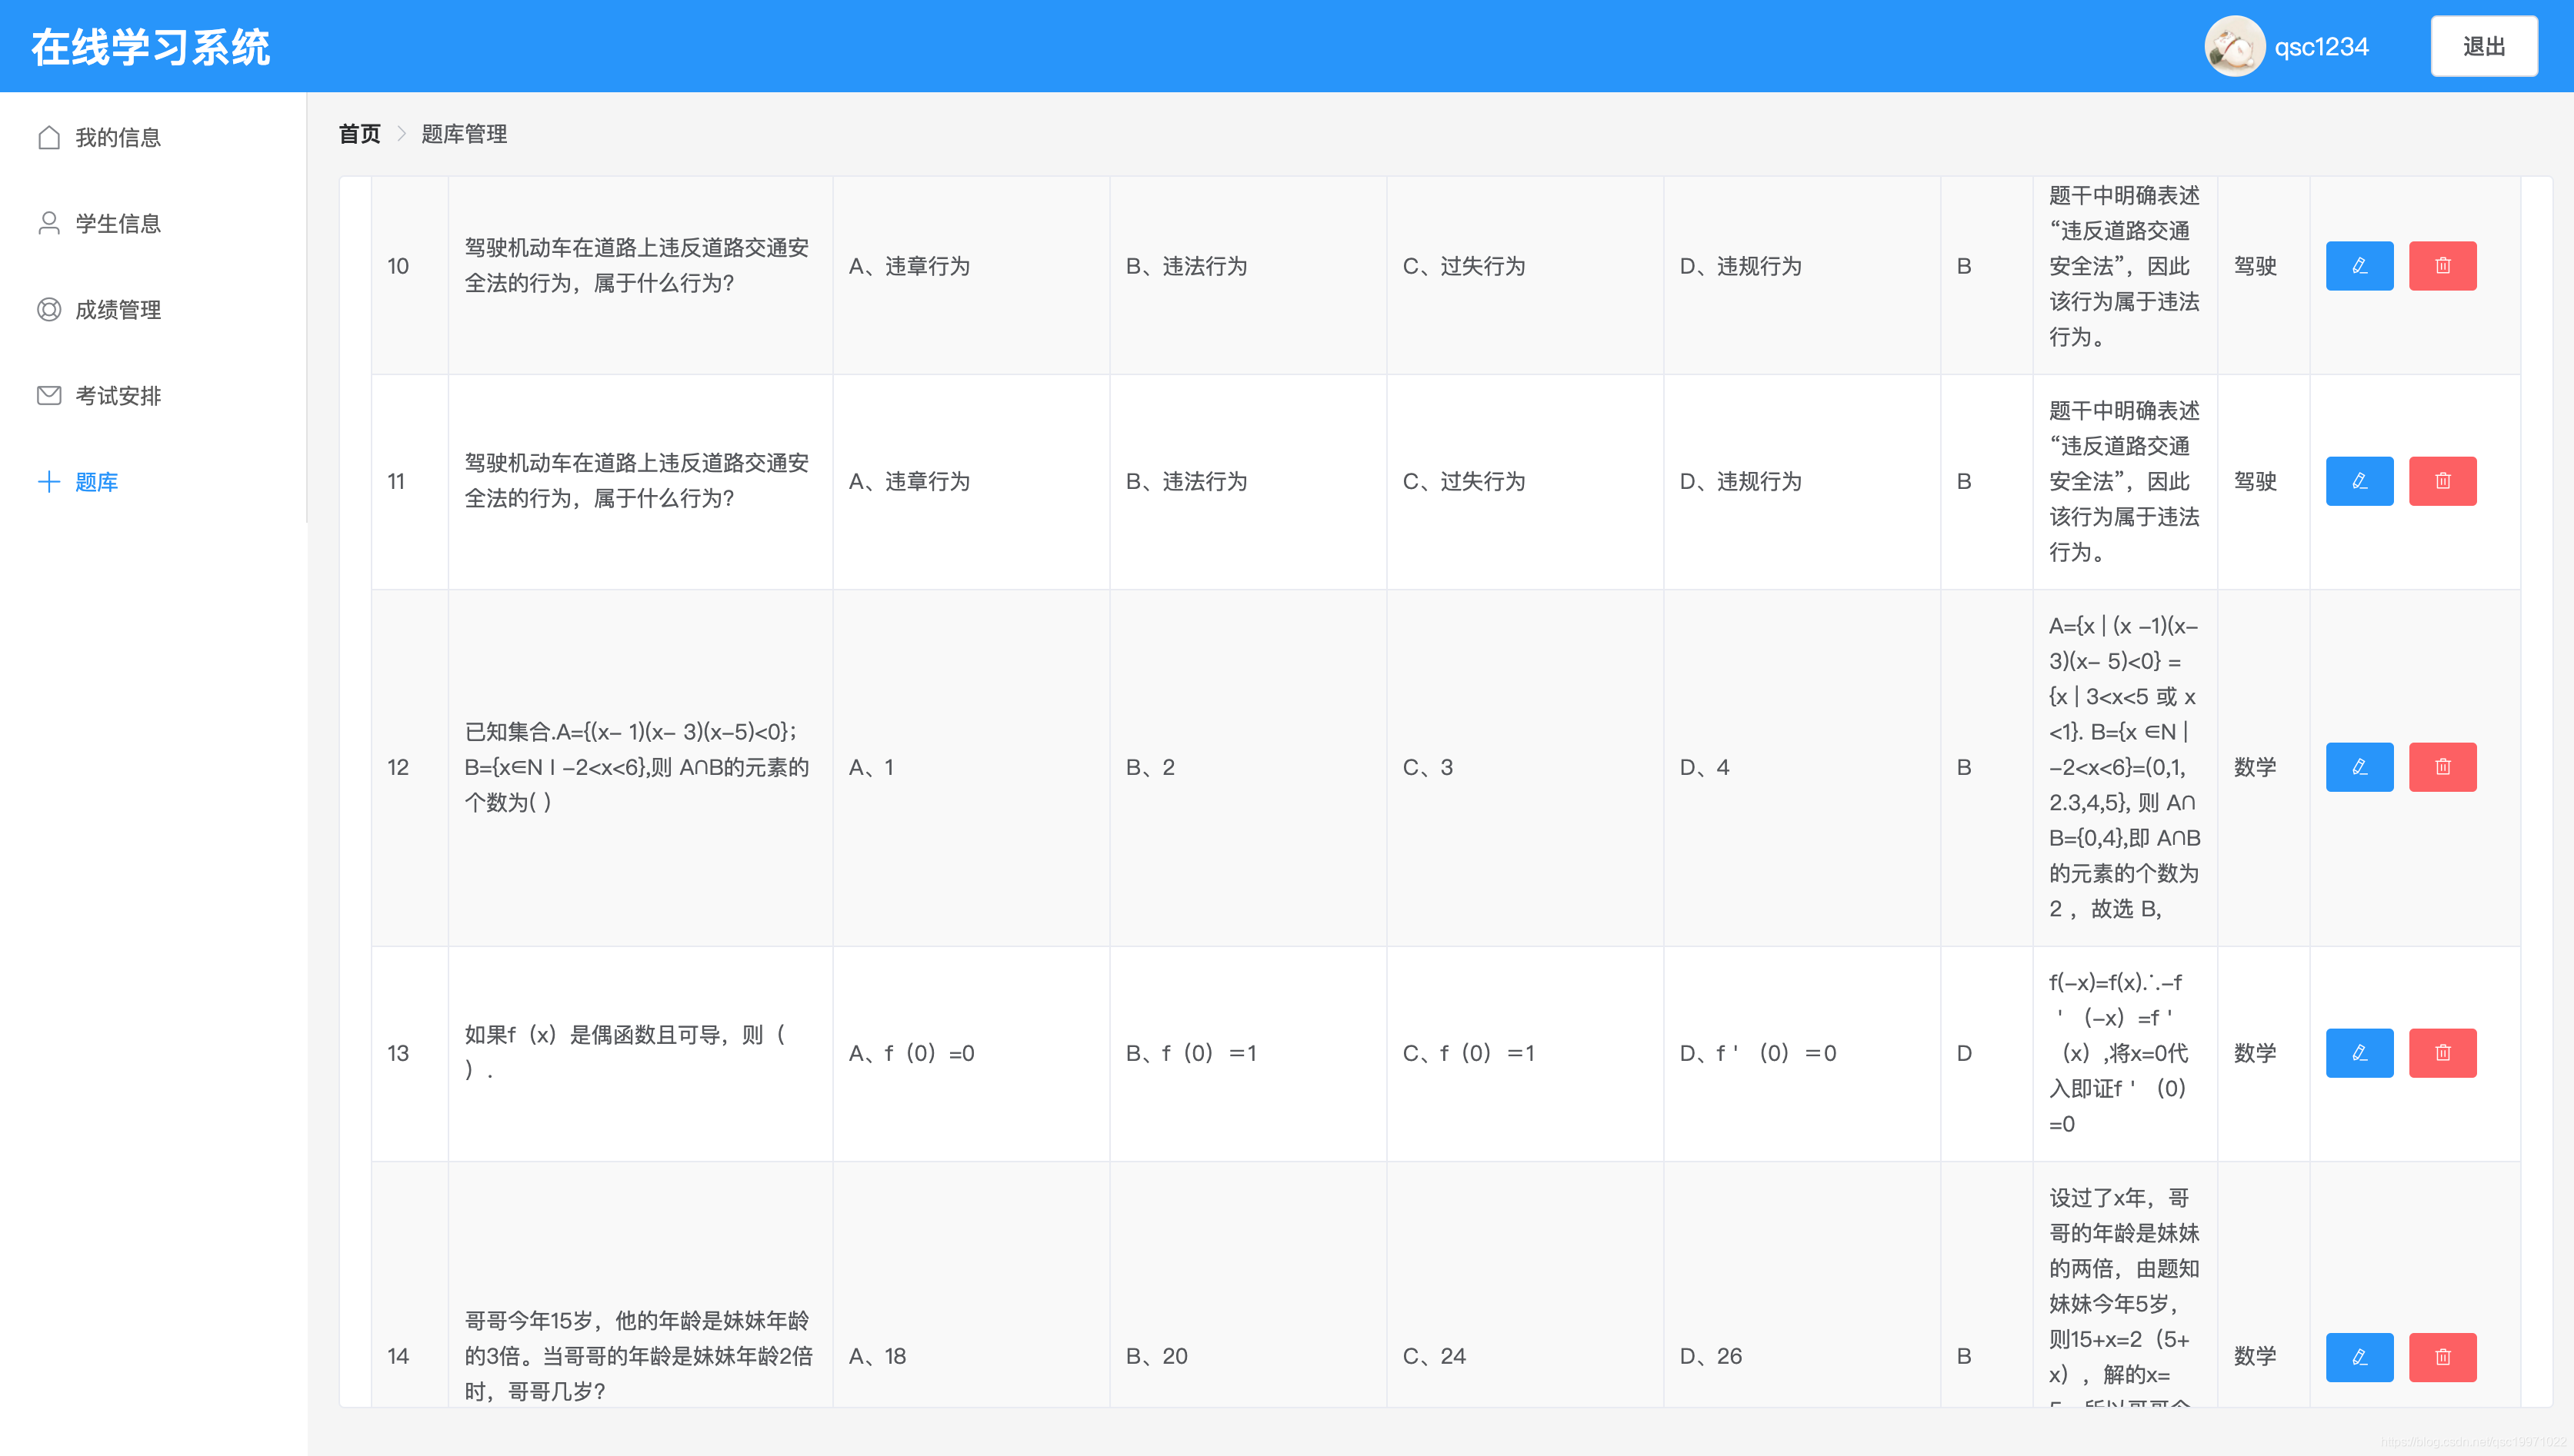Image resolution: width=2574 pixels, height=1456 pixels.
Task: Click the user avatar image
Action: [x=2233, y=47]
